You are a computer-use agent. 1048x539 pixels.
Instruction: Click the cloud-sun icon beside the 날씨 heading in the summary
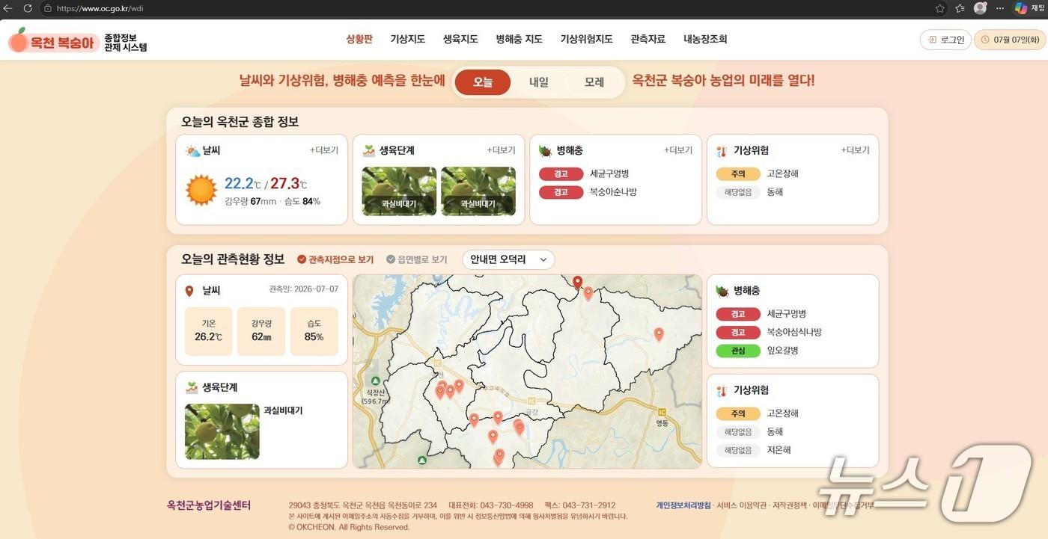coord(193,151)
